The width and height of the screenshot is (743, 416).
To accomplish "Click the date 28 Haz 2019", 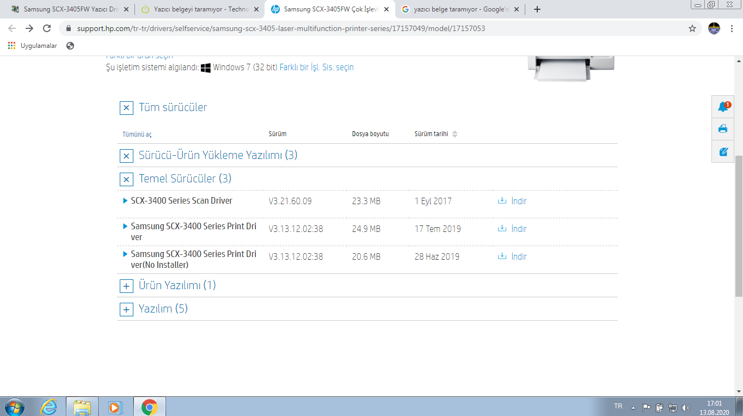I will [x=437, y=256].
